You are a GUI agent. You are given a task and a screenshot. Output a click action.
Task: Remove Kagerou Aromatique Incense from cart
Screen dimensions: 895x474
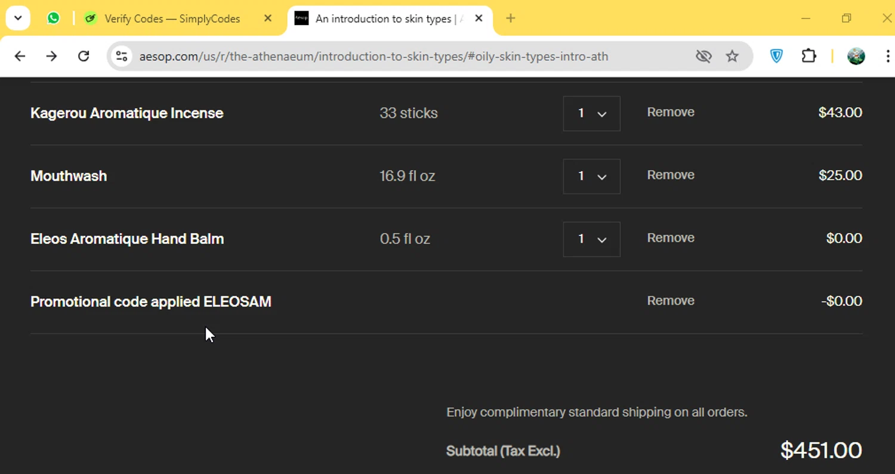(x=671, y=112)
